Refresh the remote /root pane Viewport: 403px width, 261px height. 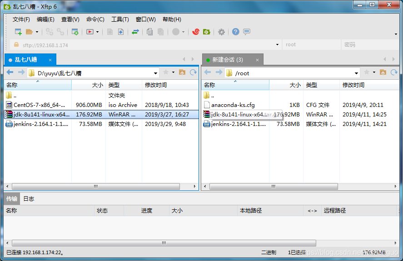pyautogui.click(x=394, y=72)
